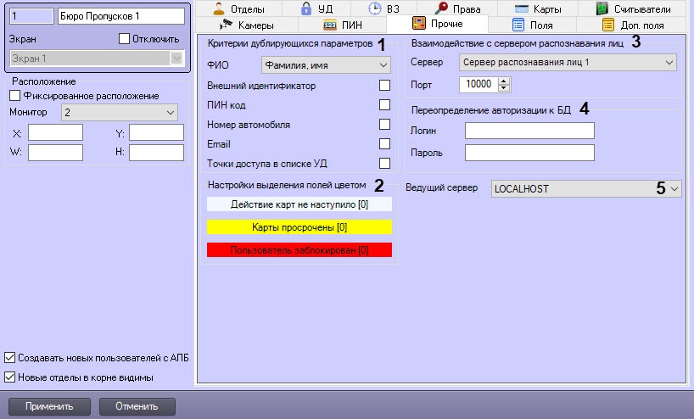Click the clock icon on ВЗ tab

click(374, 8)
